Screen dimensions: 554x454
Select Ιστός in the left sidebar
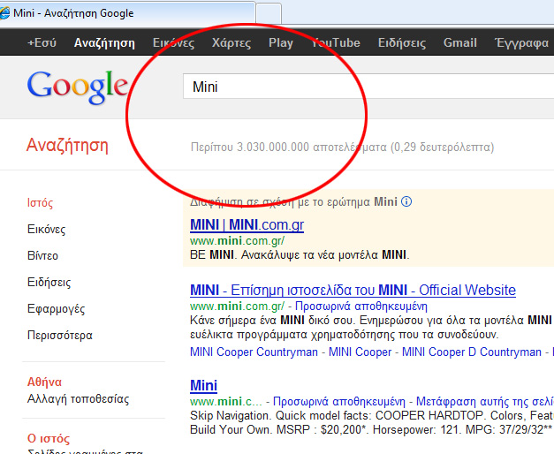click(41, 203)
